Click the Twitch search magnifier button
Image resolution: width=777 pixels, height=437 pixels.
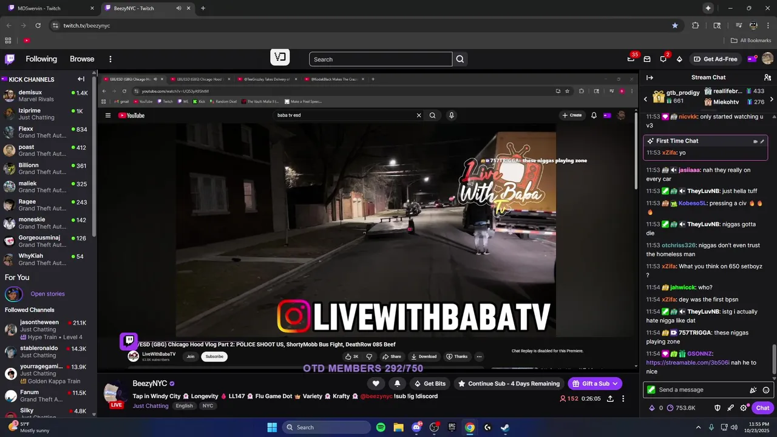pyautogui.click(x=460, y=59)
